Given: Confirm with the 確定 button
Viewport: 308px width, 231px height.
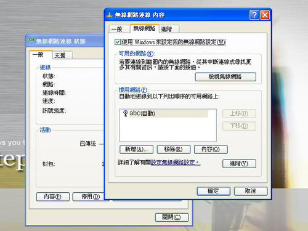Looking at the screenshot, I should click(214, 191).
